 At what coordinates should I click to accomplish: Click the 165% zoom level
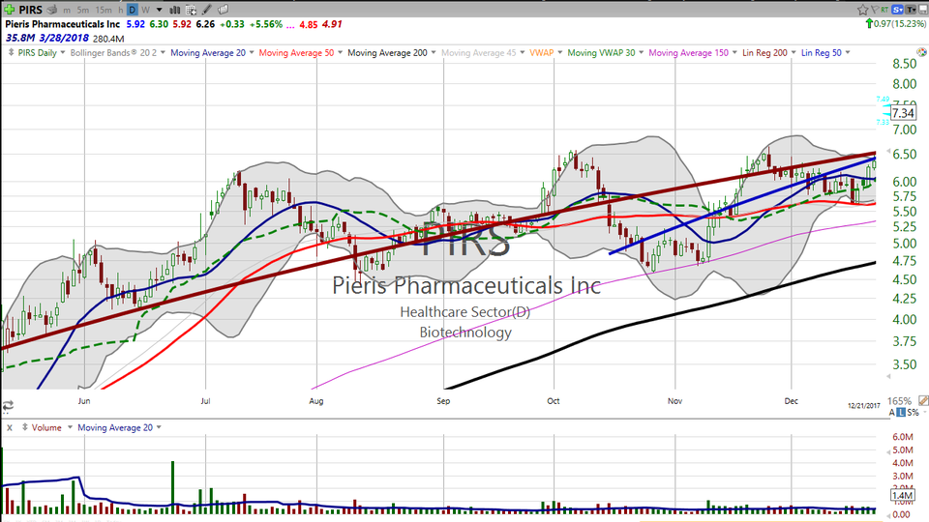pos(899,401)
